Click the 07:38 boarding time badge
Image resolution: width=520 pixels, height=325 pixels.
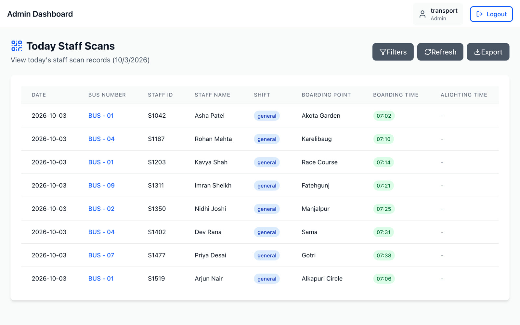[384, 255]
